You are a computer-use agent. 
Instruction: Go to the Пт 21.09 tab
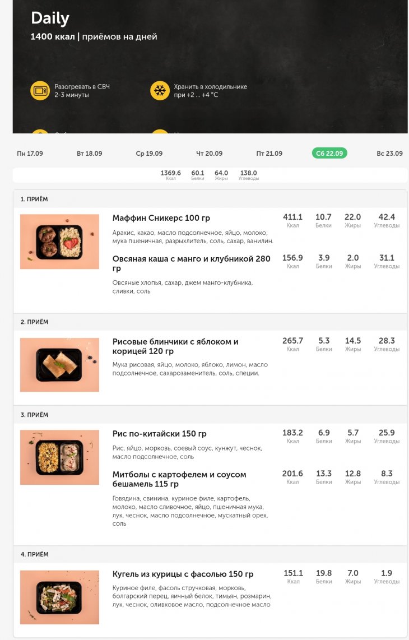pyautogui.click(x=269, y=154)
